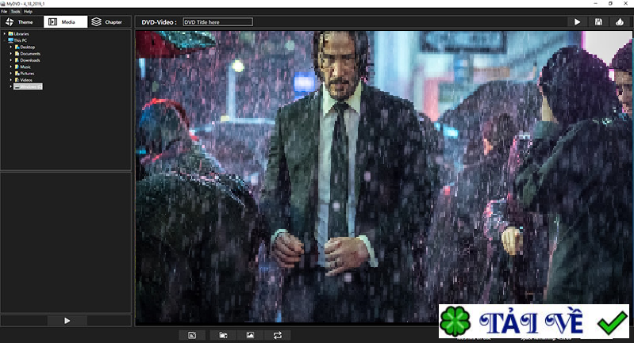Select the Downloads folder label
This screenshot has height=343, width=634.
(30, 60)
